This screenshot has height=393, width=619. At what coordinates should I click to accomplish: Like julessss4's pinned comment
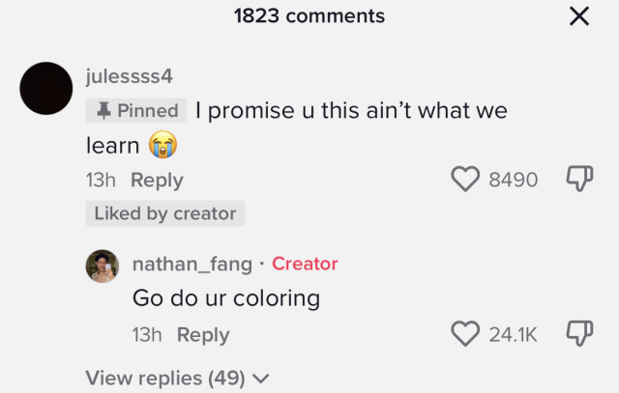(x=467, y=179)
